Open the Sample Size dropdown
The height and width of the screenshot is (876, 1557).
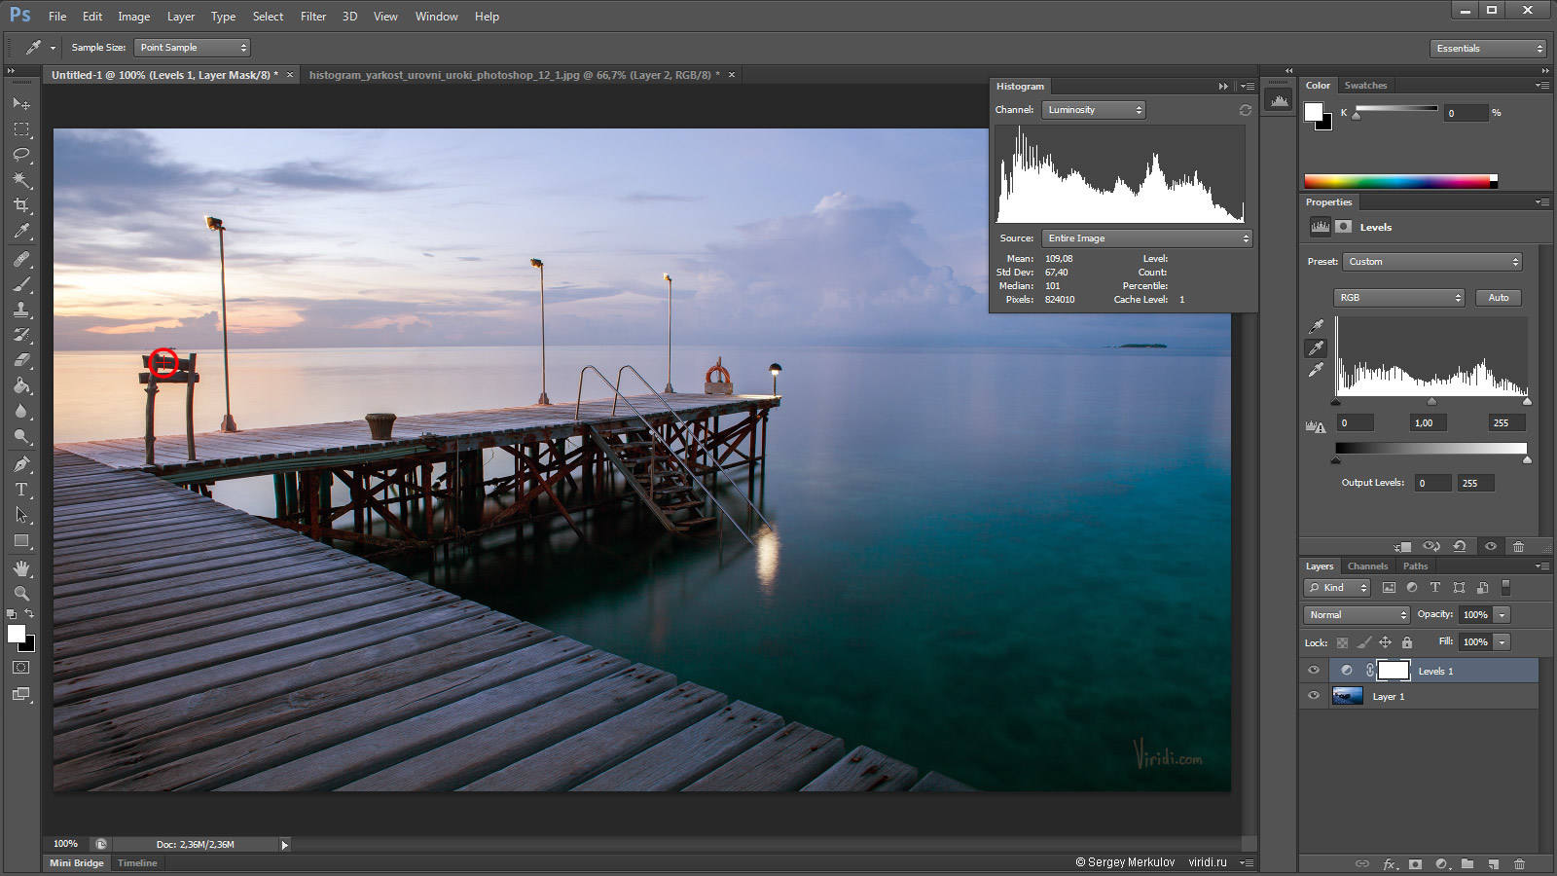click(x=192, y=48)
